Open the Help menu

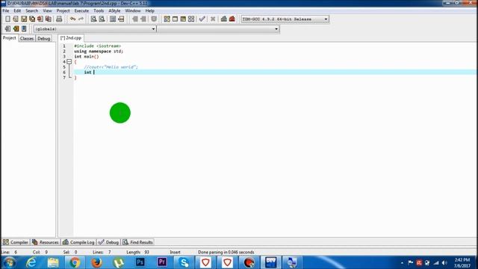tap(149, 10)
